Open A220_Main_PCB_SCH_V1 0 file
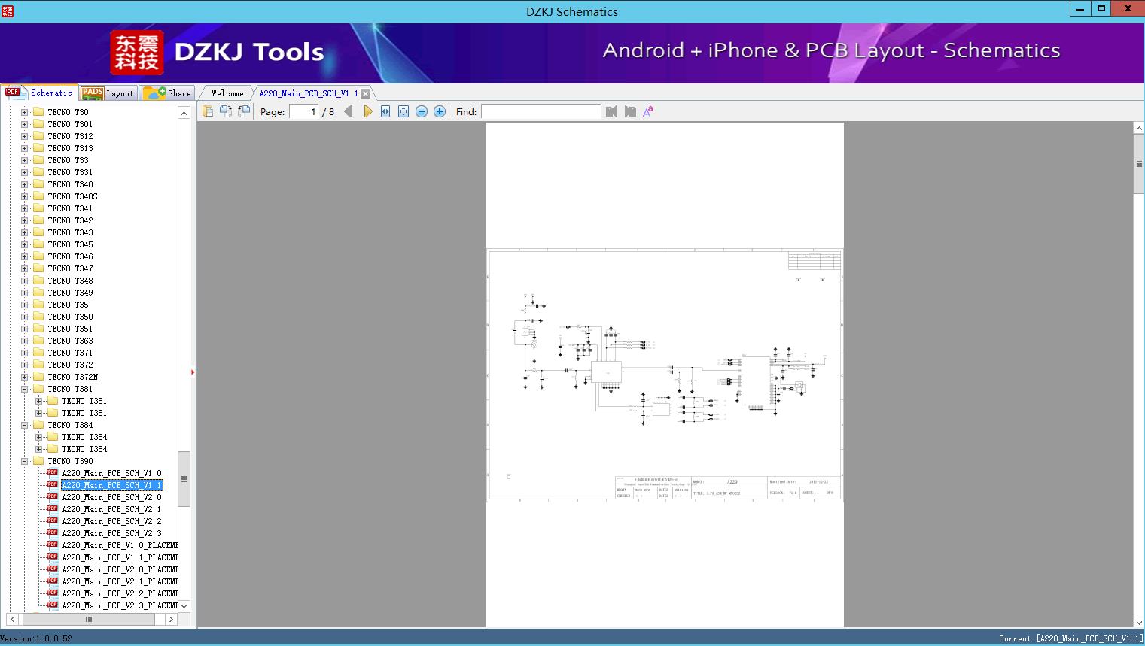Screen dimensions: 1145x646 coord(111,473)
